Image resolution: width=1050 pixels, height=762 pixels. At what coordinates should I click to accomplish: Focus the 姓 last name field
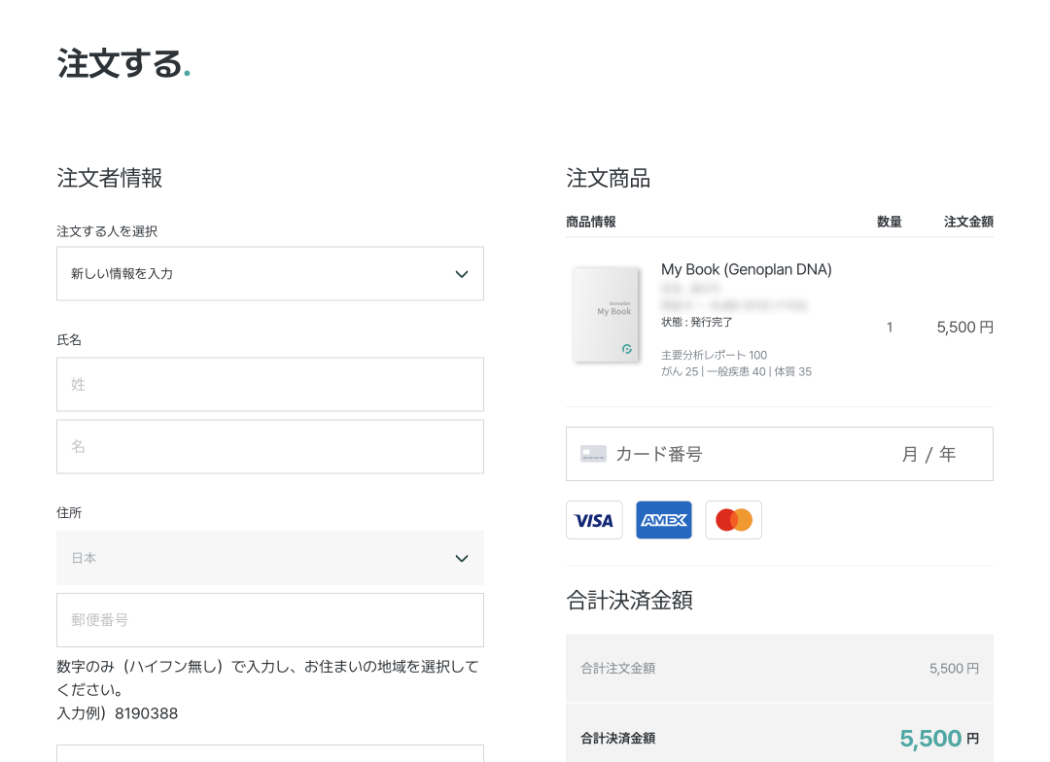(x=269, y=385)
